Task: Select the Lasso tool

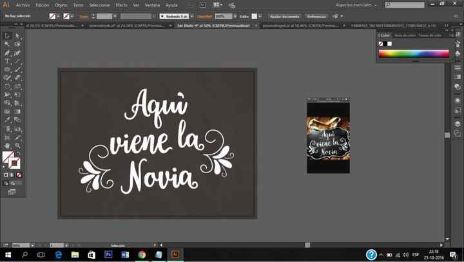Action: coord(17,44)
